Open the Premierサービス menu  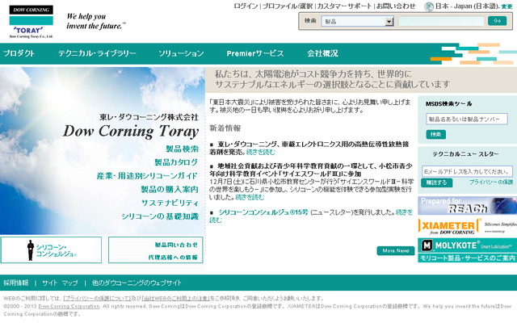255,53
